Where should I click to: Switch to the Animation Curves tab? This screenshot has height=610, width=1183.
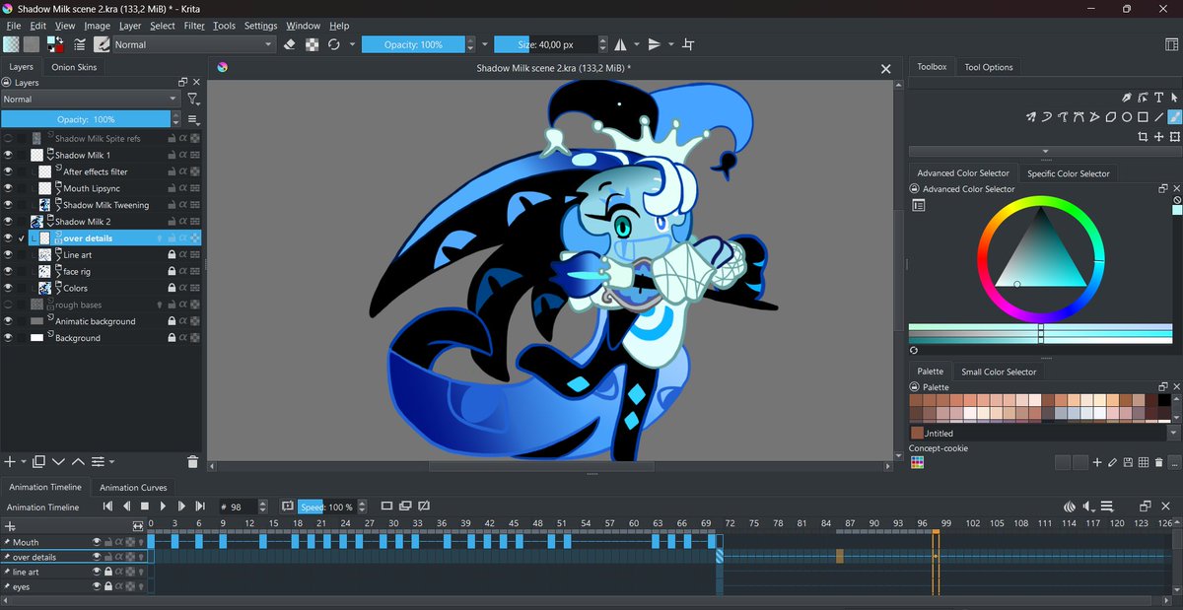point(133,487)
